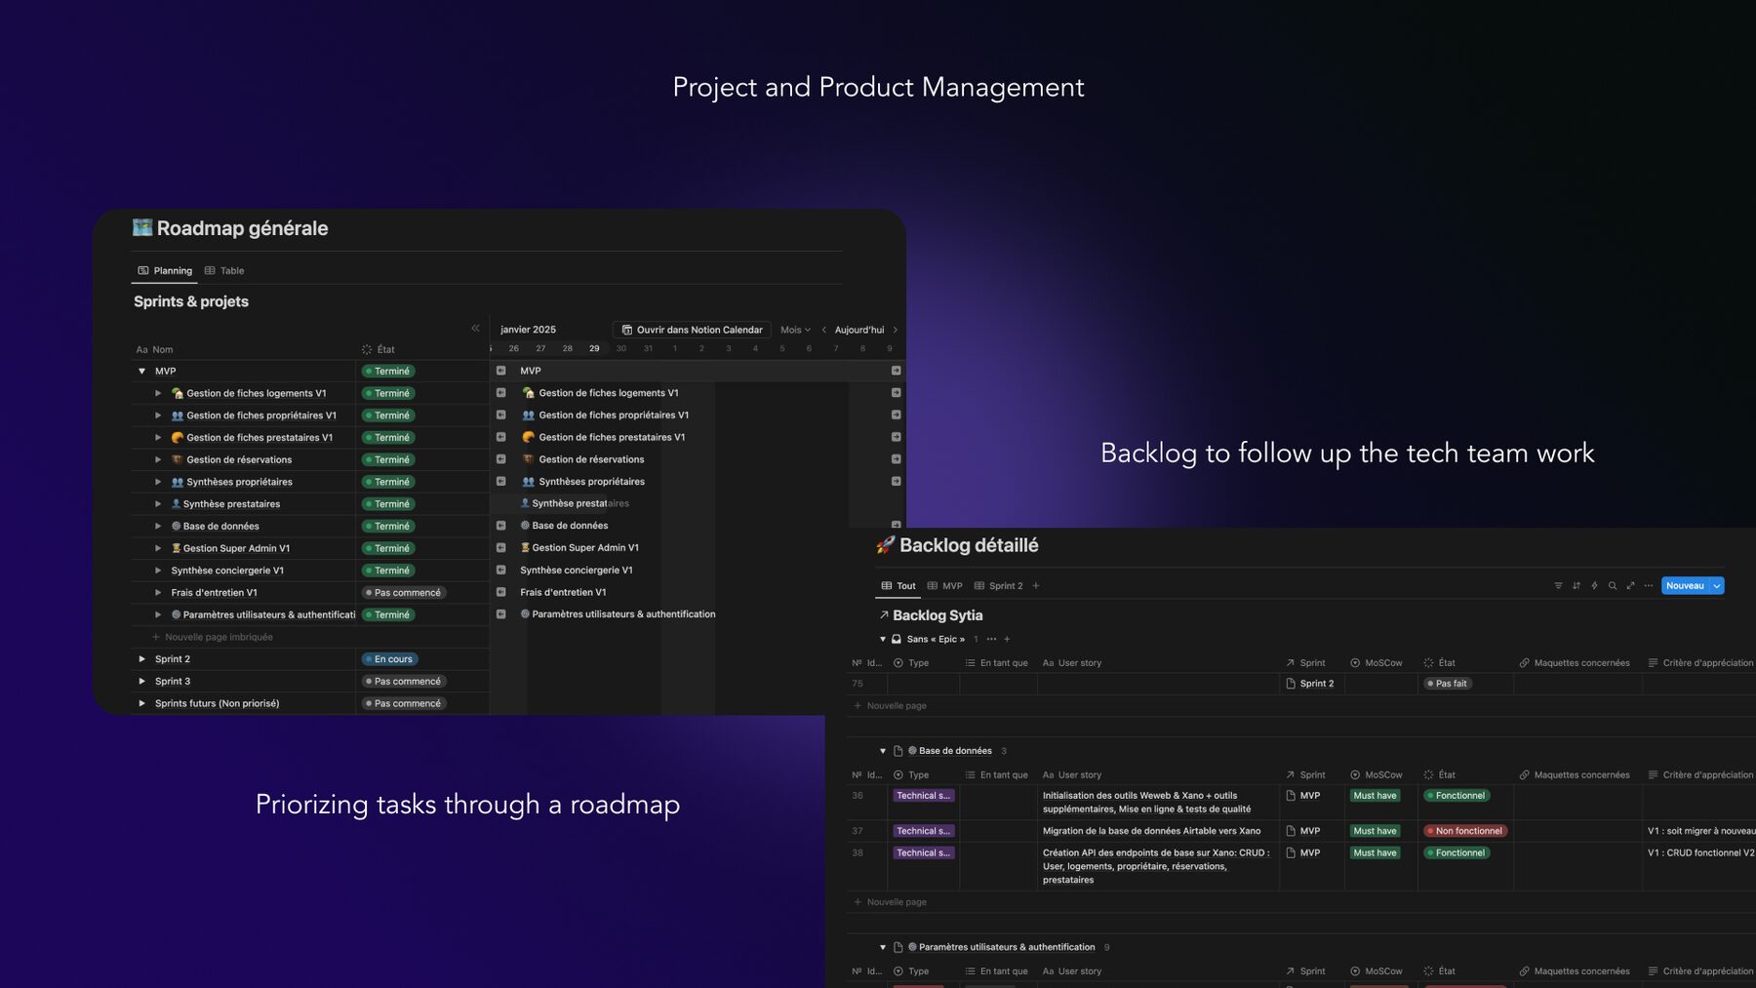This screenshot has width=1756, height=988.
Task: Switch to the Table view tab
Action: pyautogui.click(x=224, y=271)
